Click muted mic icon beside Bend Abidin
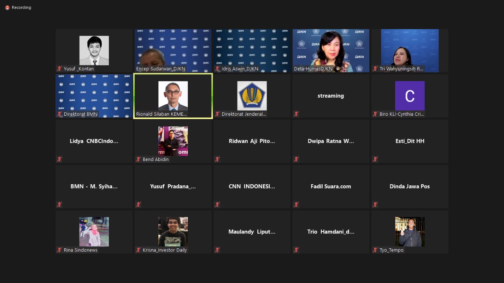Viewport: 504px width, 283px height. point(139,159)
